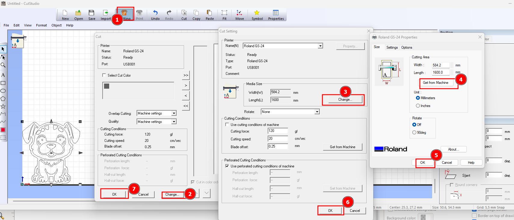Create a new document with New icon
The height and width of the screenshot is (220, 514).
click(65, 15)
